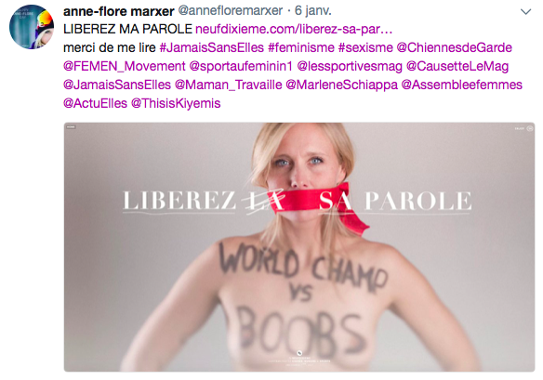Open the #feminisme hashtag
543x380 pixels.
[x=301, y=47]
